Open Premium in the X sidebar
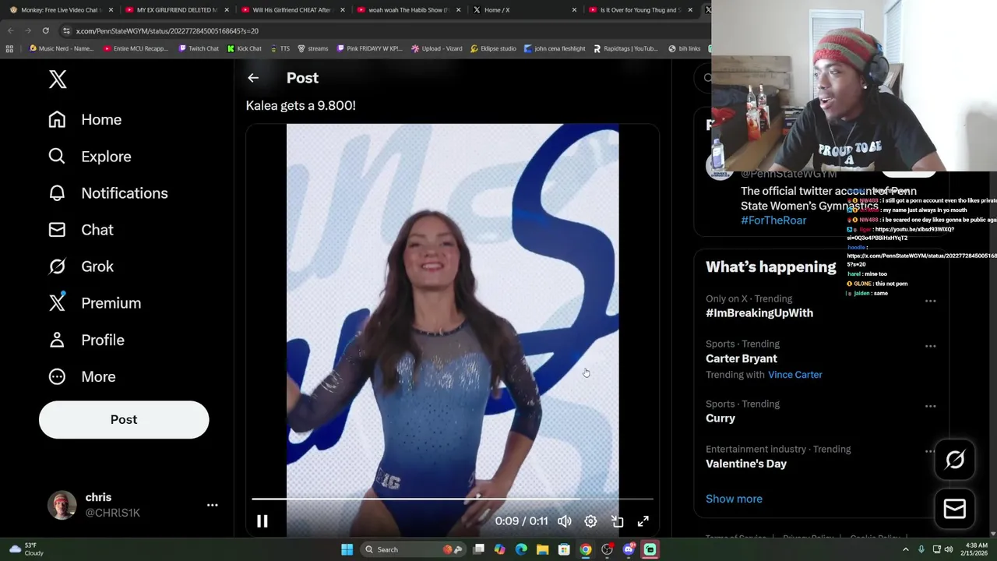 94,303
